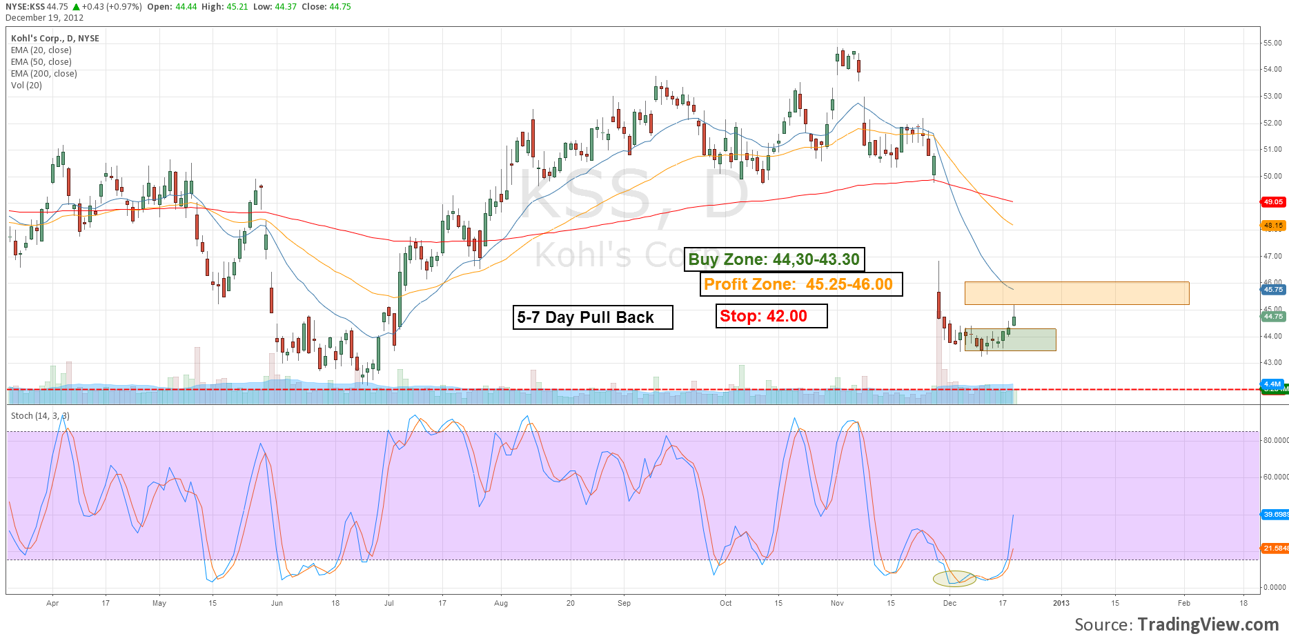Click the Kohl's Corp., D, NYSE title

pyautogui.click(x=55, y=39)
